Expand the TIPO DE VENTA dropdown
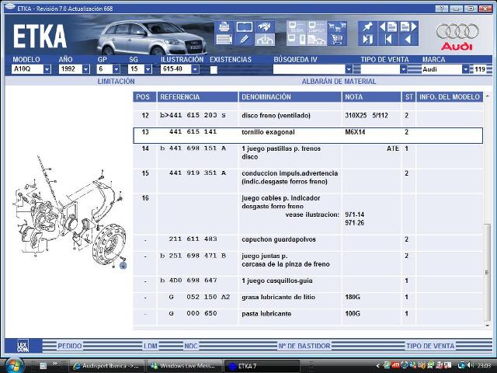This screenshot has height=373, width=497. point(403,69)
